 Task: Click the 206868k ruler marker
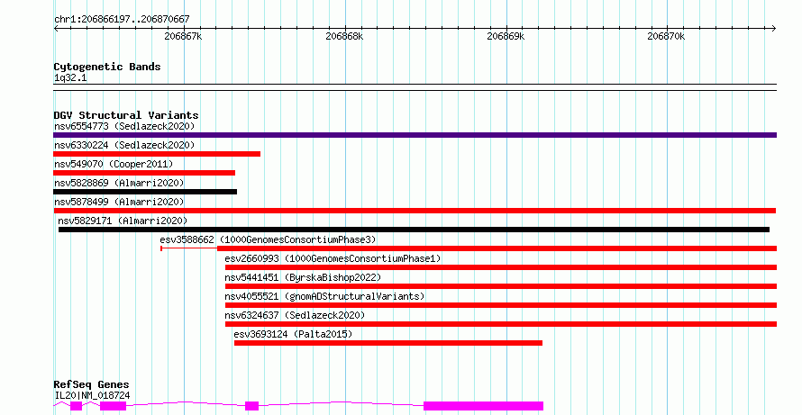point(344,37)
